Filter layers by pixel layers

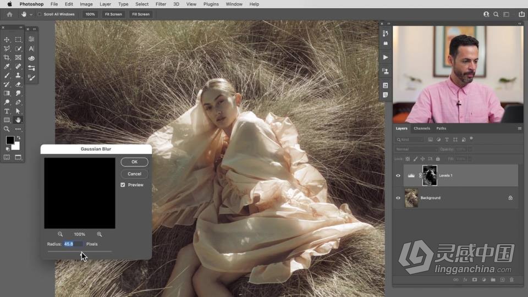click(x=430, y=139)
